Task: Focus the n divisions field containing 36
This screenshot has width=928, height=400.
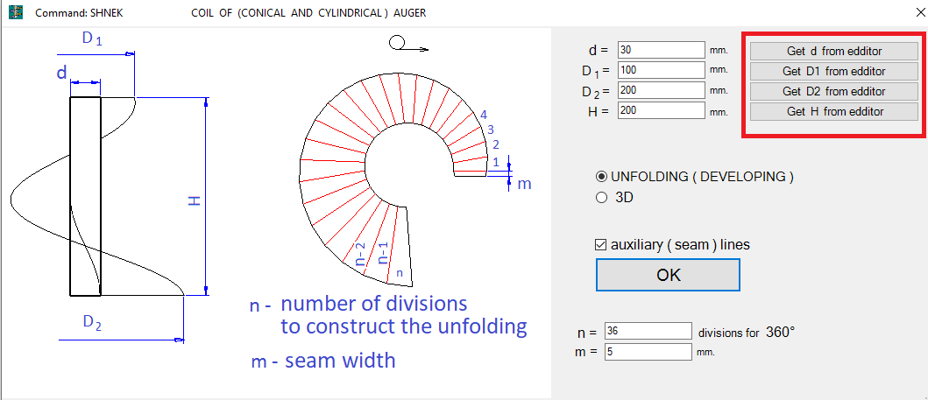Action: pos(648,331)
